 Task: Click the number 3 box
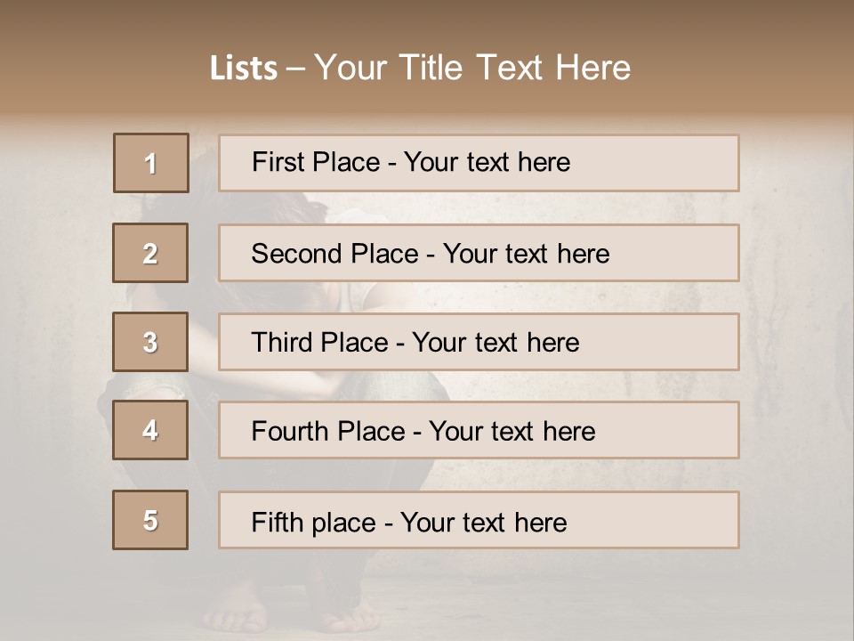(150, 342)
